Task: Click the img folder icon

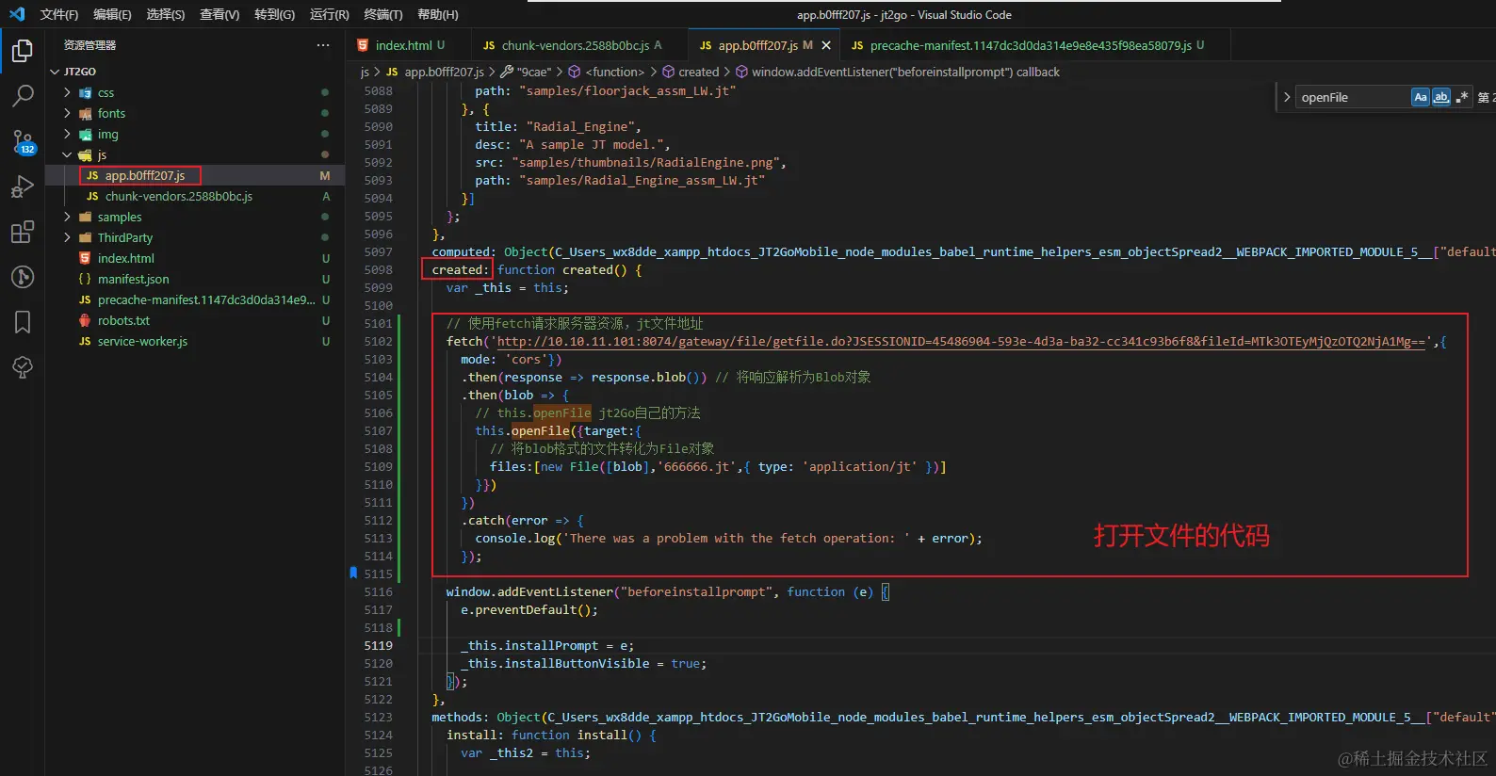Action: (x=86, y=134)
